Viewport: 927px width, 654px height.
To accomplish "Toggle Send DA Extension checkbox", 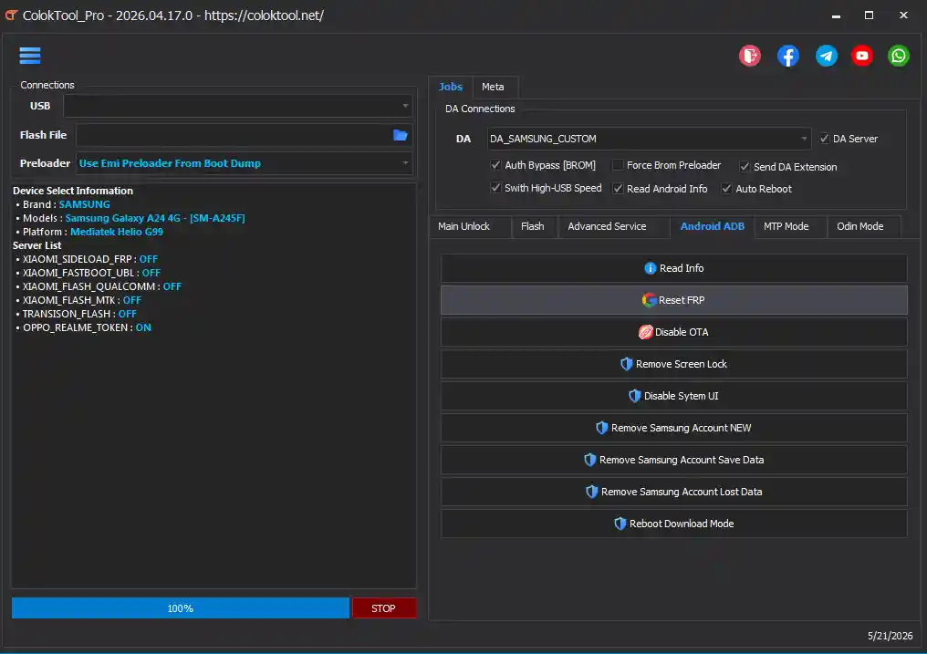I will 745,167.
